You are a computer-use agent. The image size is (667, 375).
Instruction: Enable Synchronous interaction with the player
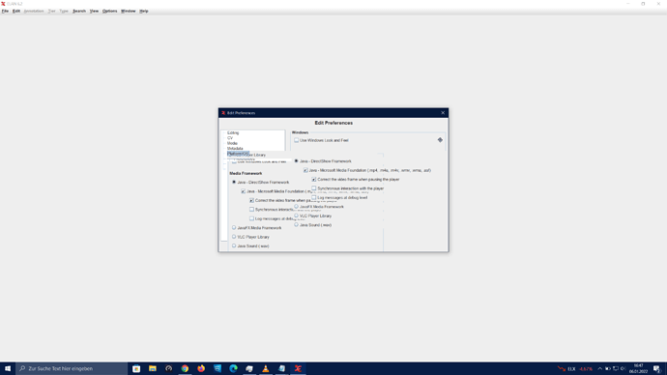pyautogui.click(x=314, y=188)
